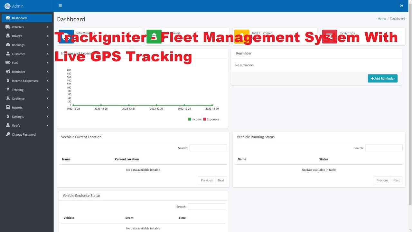Click the Driver's person icon
The image size is (412, 232).
[x=8, y=36]
